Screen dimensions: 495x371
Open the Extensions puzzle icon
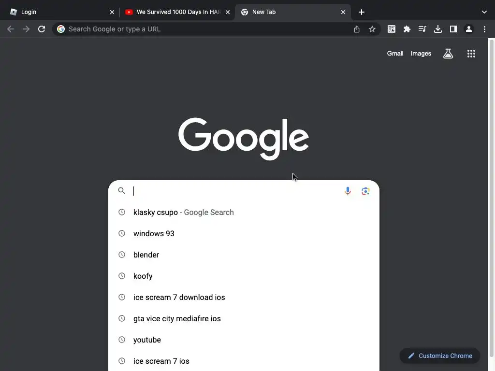click(407, 29)
